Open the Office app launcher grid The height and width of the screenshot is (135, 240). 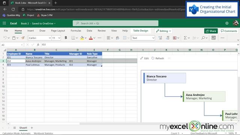(4, 23)
